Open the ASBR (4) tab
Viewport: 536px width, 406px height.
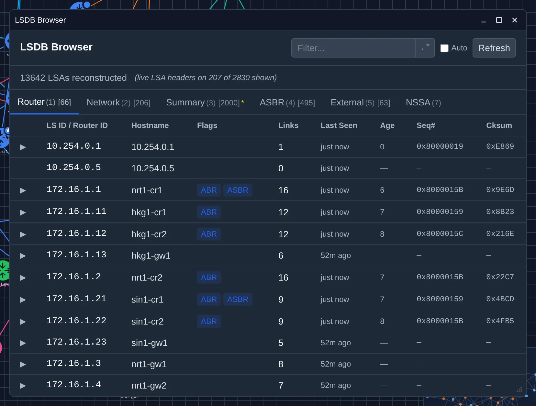(x=287, y=102)
